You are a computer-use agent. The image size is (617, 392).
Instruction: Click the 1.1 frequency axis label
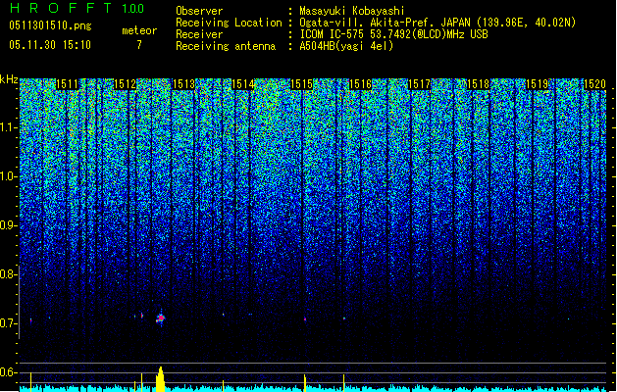[x=9, y=127]
